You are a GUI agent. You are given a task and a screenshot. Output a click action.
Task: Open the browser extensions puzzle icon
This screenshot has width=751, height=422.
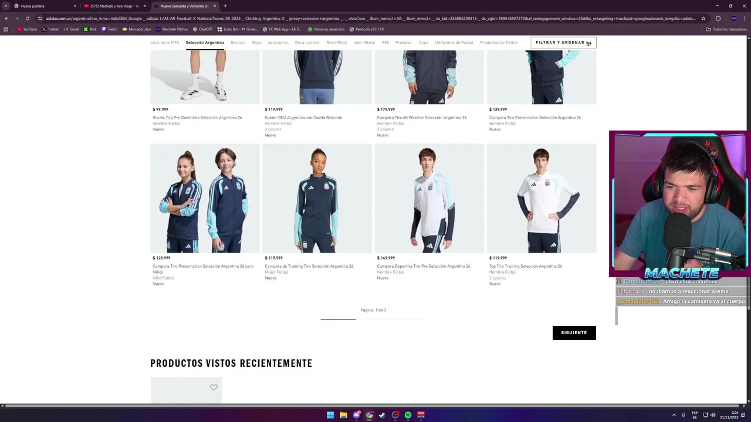point(718,18)
